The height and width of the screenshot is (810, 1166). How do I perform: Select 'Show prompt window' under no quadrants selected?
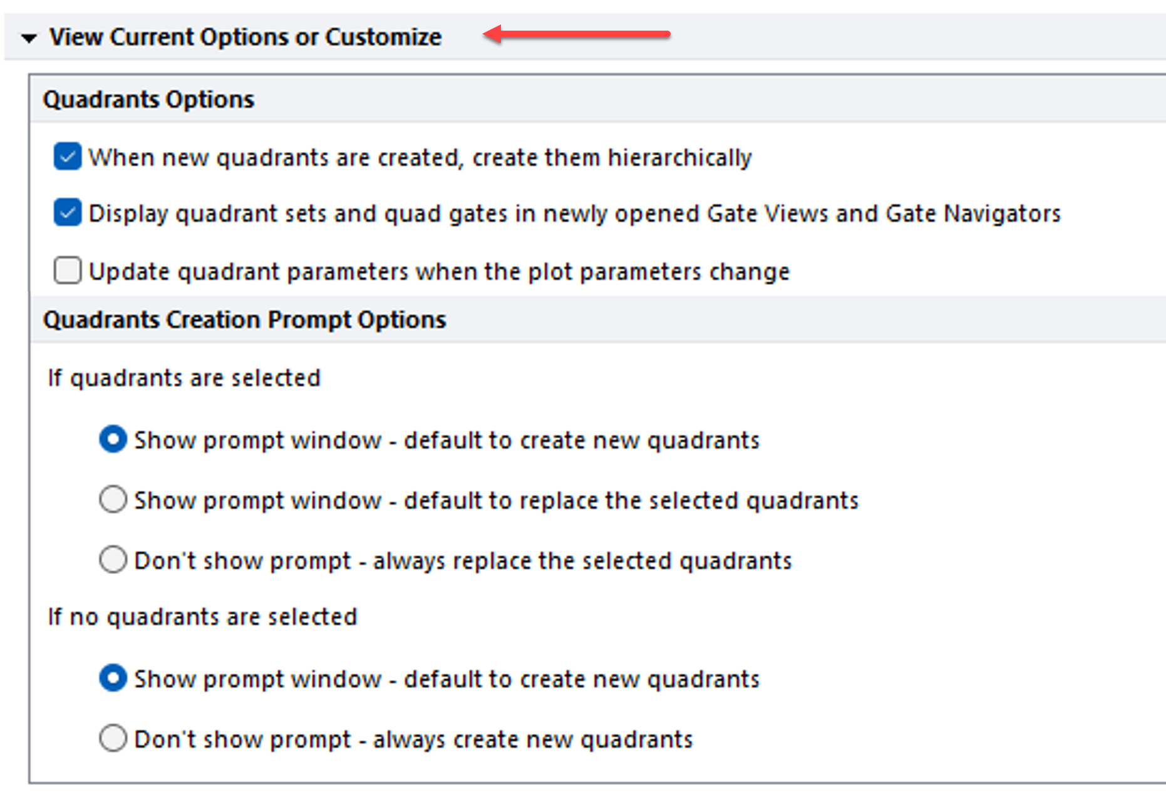click(x=113, y=678)
